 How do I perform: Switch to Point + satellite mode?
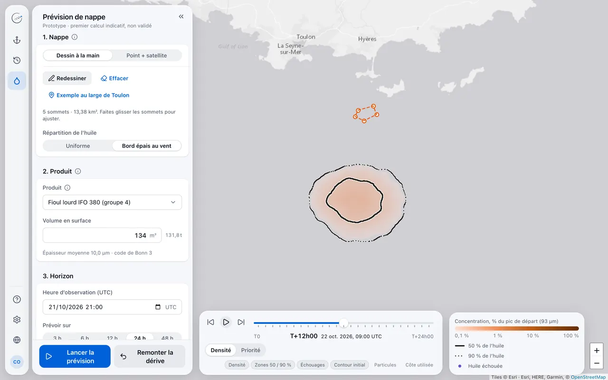click(x=147, y=56)
